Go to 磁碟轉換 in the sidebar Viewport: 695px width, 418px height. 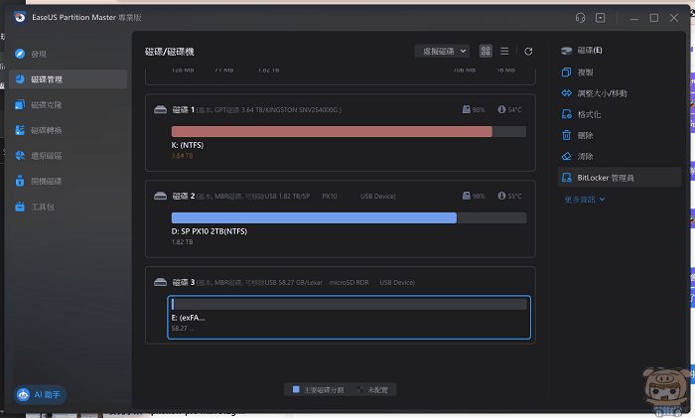click(47, 130)
